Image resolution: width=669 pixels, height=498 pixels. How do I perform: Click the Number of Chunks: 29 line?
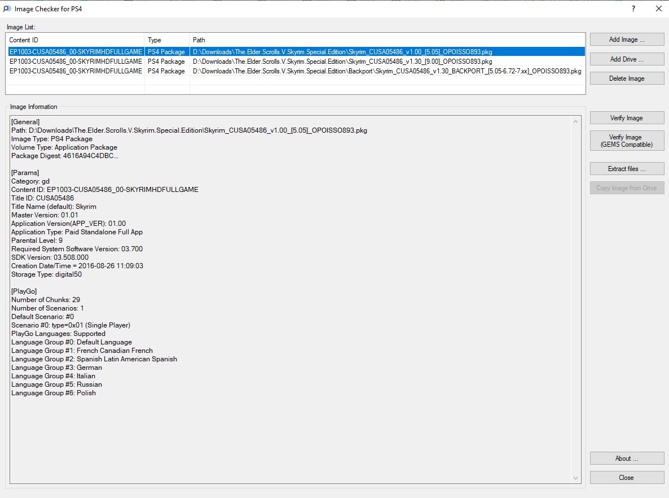click(46, 300)
